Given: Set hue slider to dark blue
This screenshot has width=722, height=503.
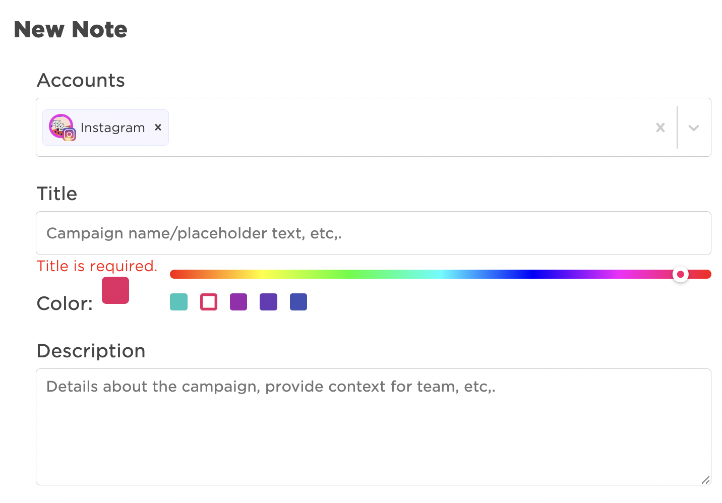Looking at the screenshot, I should point(530,274).
